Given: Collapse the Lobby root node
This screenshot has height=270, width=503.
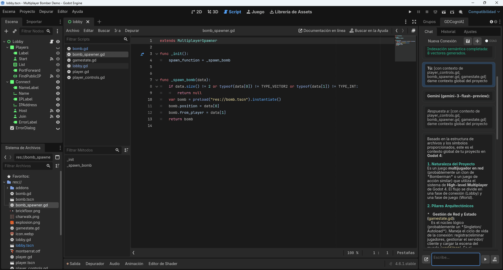Looking at the screenshot, I should [x=4, y=42].
